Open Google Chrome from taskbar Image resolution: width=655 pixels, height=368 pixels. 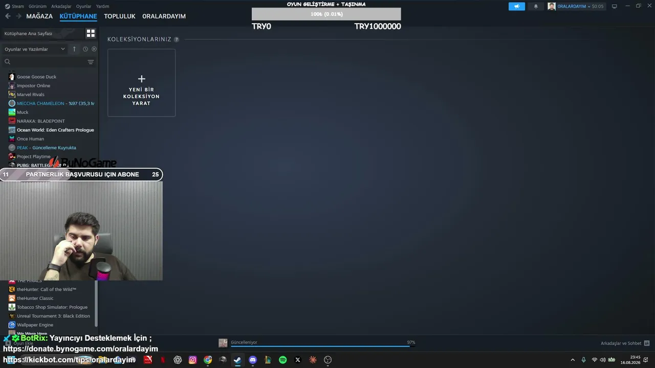[208, 360]
